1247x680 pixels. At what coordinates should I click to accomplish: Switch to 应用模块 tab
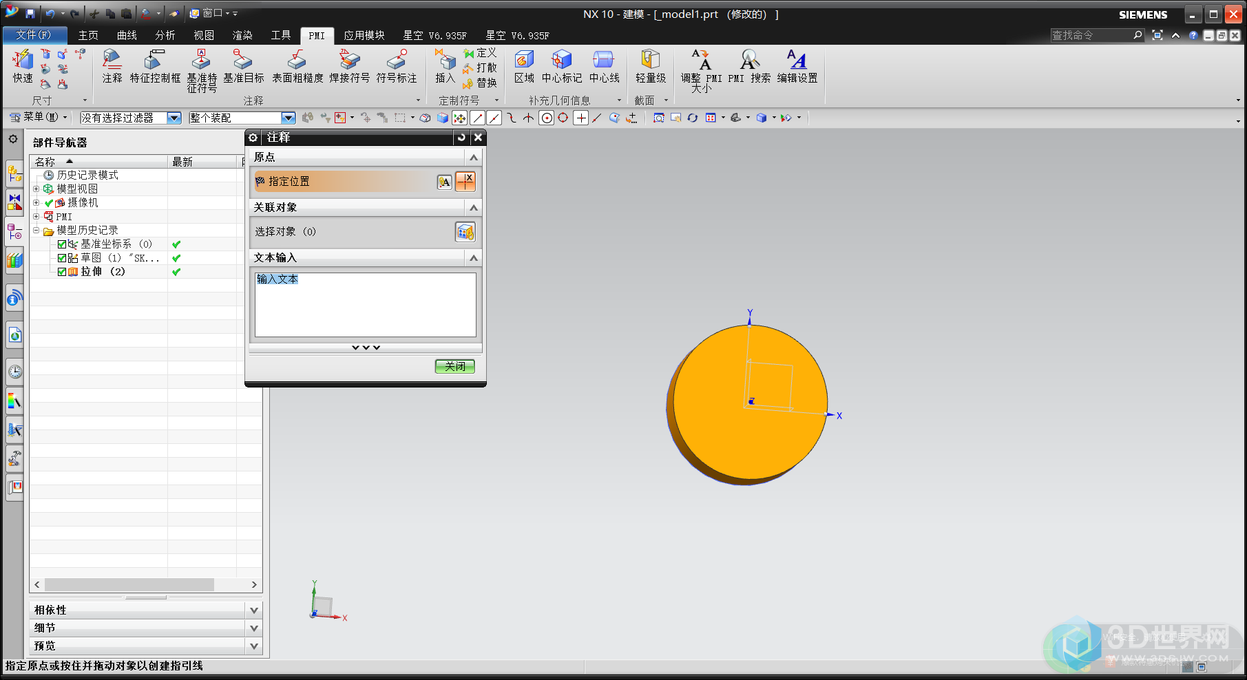click(x=364, y=35)
